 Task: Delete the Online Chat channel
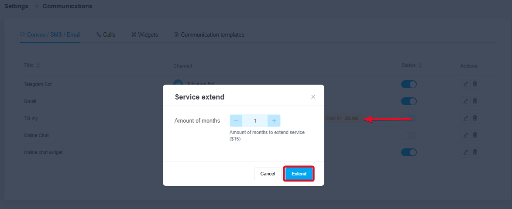coord(475,135)
